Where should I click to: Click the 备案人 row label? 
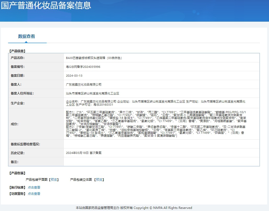[16, 85]
